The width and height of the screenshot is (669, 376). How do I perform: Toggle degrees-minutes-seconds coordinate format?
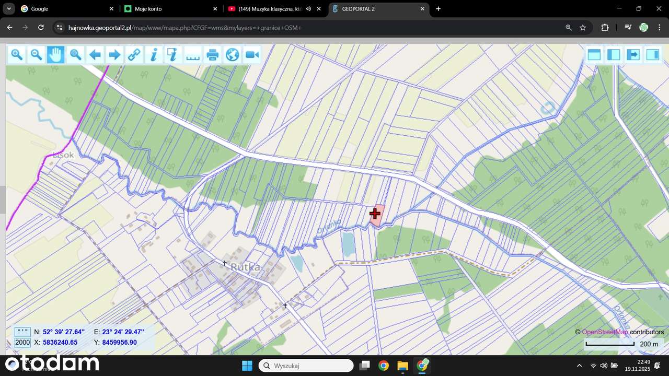pos(22,331)
